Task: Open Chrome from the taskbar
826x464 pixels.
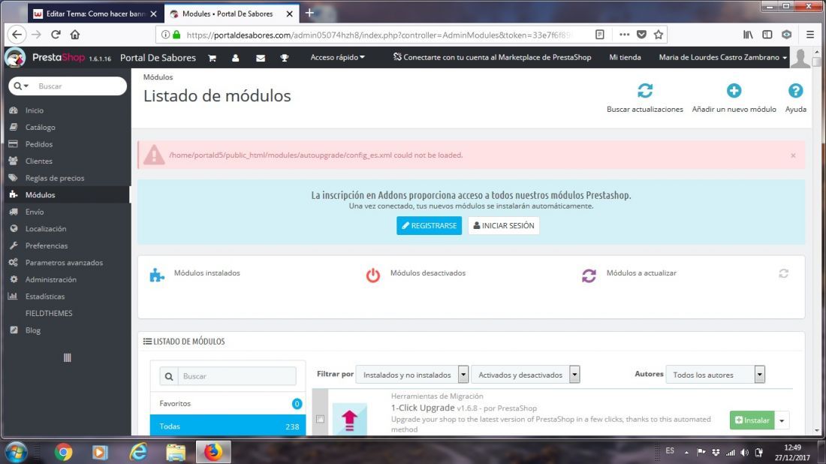Action: point(63,452)
